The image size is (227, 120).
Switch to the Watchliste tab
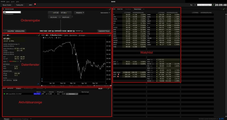point(137,9)
